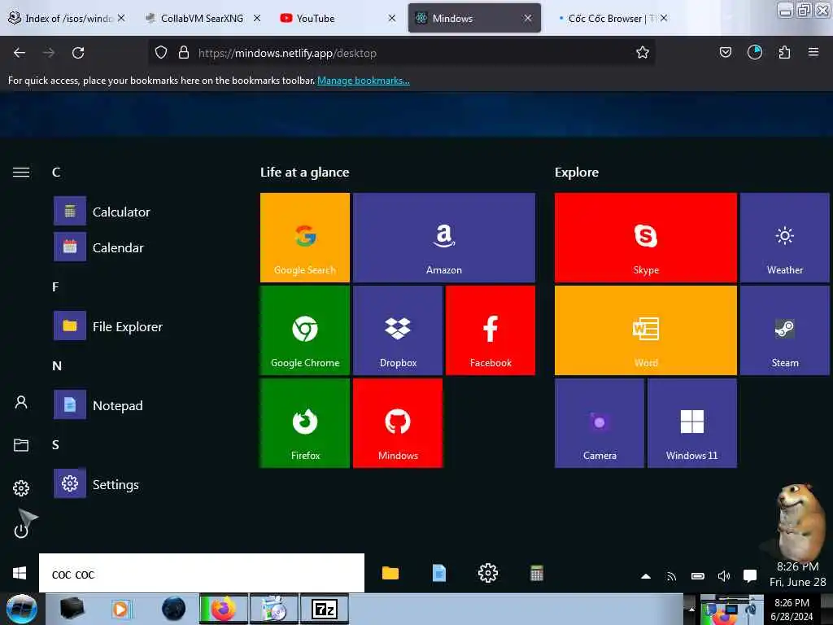Click host taskbar clock 6/28/2024
Screen dimensions: 833x625
(792, 610)
